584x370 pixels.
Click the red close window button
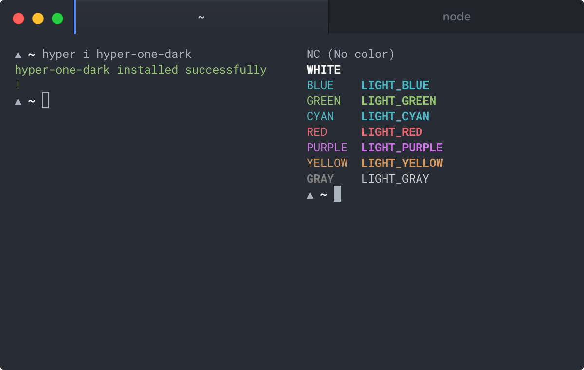pos(18,18)
